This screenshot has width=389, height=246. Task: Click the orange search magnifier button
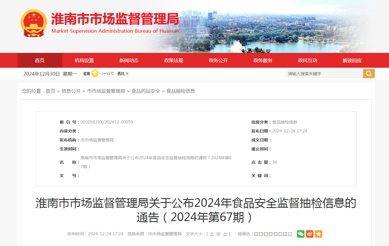click(x=369, y=74)
